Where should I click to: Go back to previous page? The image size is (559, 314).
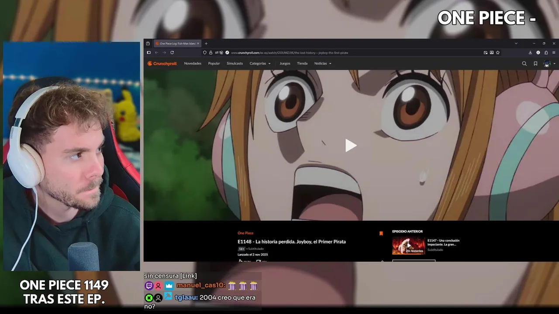coord(156,53)
